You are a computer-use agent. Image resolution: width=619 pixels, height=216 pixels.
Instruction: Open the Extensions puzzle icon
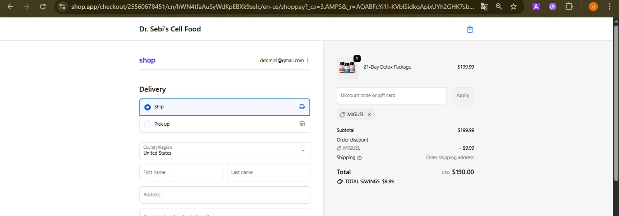tap(569, 7)
